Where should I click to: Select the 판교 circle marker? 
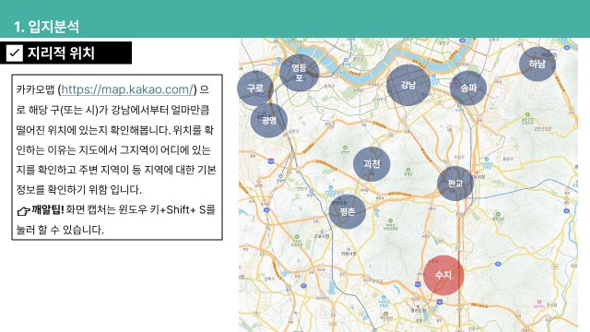(x=455, y=184)
